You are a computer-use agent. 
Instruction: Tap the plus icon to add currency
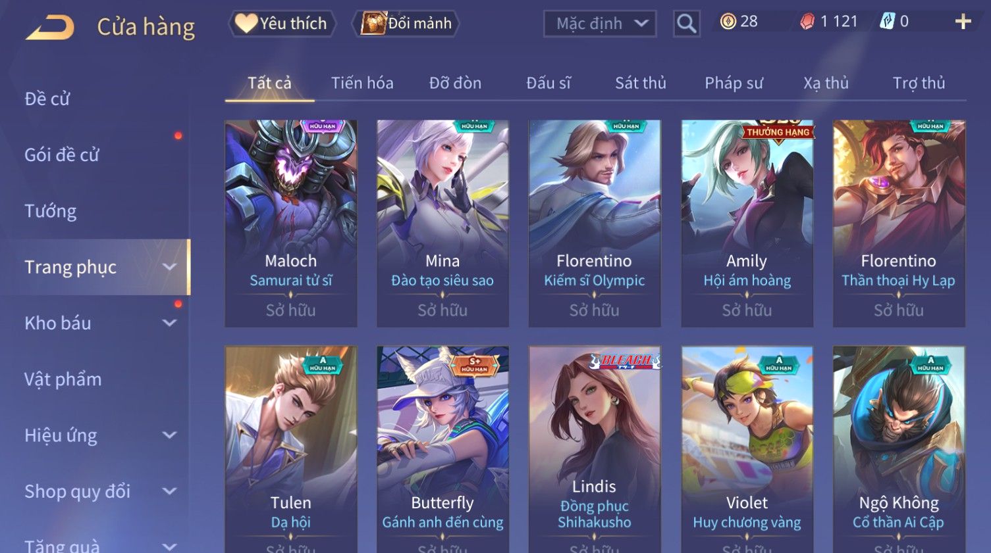point(963,22)
